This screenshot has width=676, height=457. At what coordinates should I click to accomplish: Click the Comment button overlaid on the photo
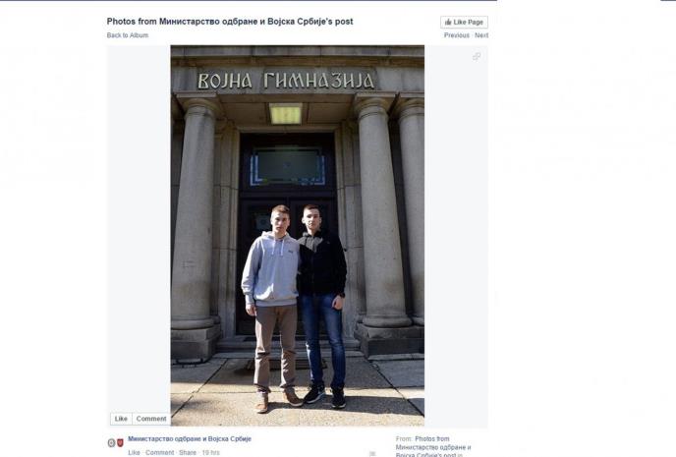pyautogui.click(x=151, y=419)
